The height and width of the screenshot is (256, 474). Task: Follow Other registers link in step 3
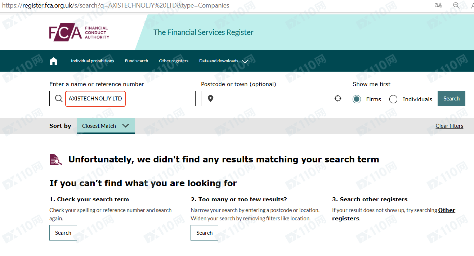click(x=446, y=210)
